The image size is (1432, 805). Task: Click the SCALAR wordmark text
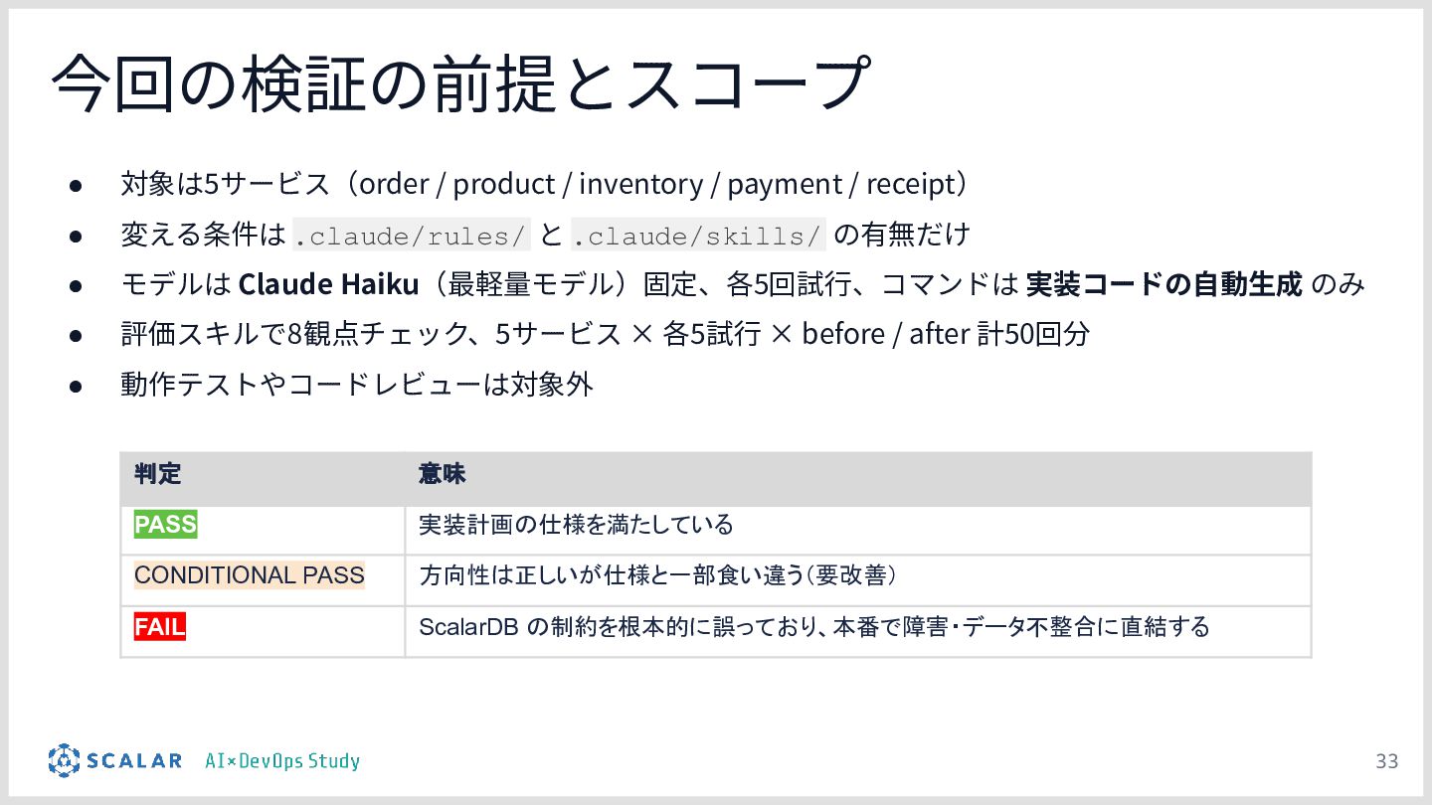(134, 761)
